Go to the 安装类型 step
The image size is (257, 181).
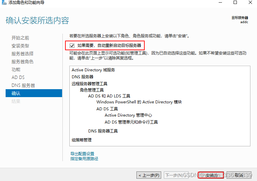tap(20, 46)
